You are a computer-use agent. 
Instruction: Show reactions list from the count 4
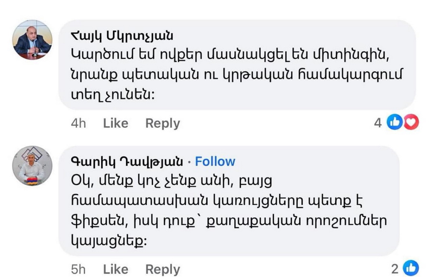(x=378, y=123)
